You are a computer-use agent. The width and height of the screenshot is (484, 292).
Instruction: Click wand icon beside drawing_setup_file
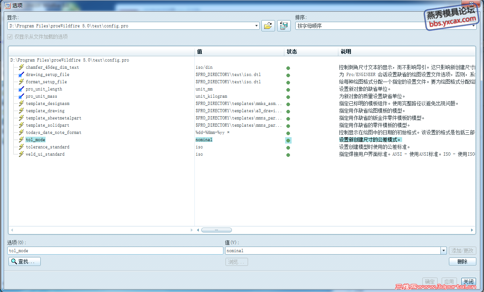[x=21, y=74]
